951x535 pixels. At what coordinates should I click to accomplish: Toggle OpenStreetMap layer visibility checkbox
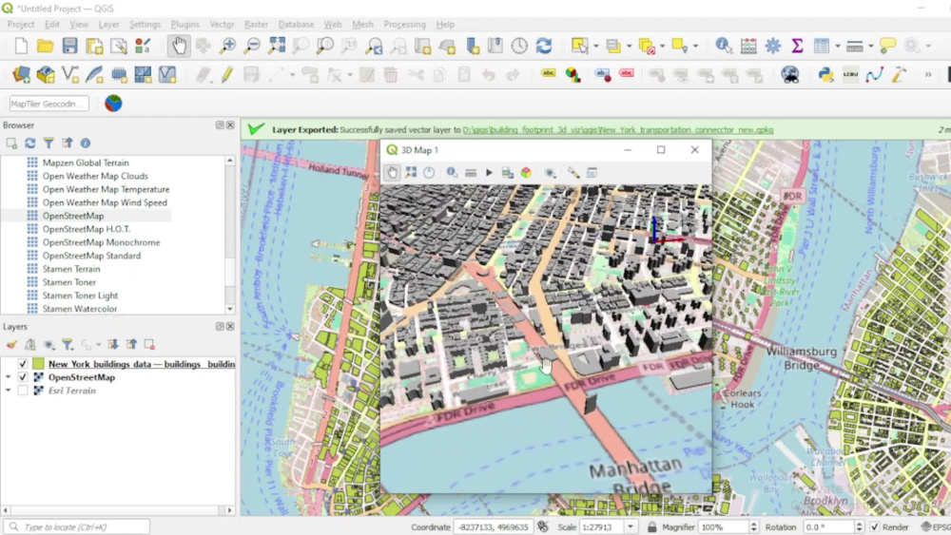[23, 377]
